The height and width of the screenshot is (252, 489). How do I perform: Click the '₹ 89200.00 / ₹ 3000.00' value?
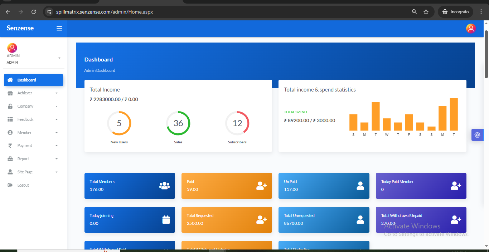[310, 120]
